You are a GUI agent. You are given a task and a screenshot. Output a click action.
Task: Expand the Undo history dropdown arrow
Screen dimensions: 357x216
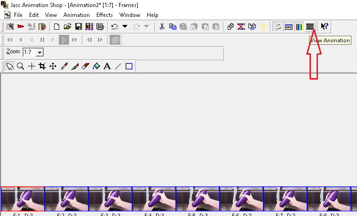(x=125, y=26)
